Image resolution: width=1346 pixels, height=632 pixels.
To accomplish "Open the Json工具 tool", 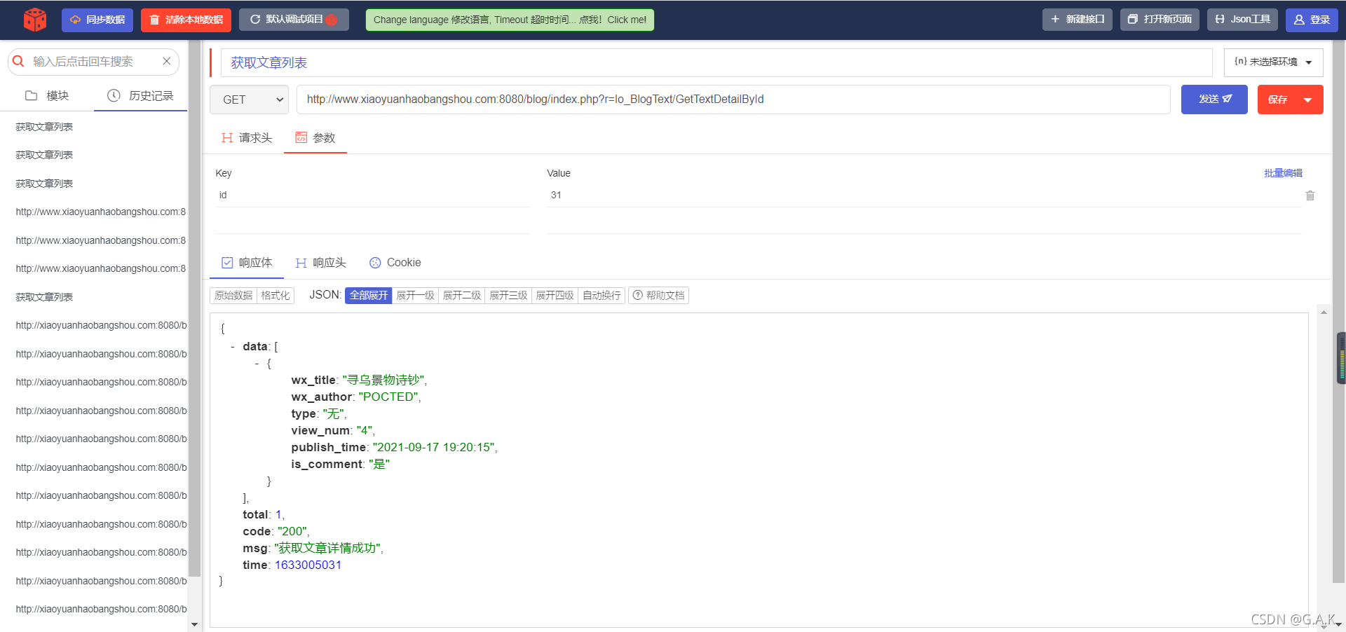I will coord(1242,20).
